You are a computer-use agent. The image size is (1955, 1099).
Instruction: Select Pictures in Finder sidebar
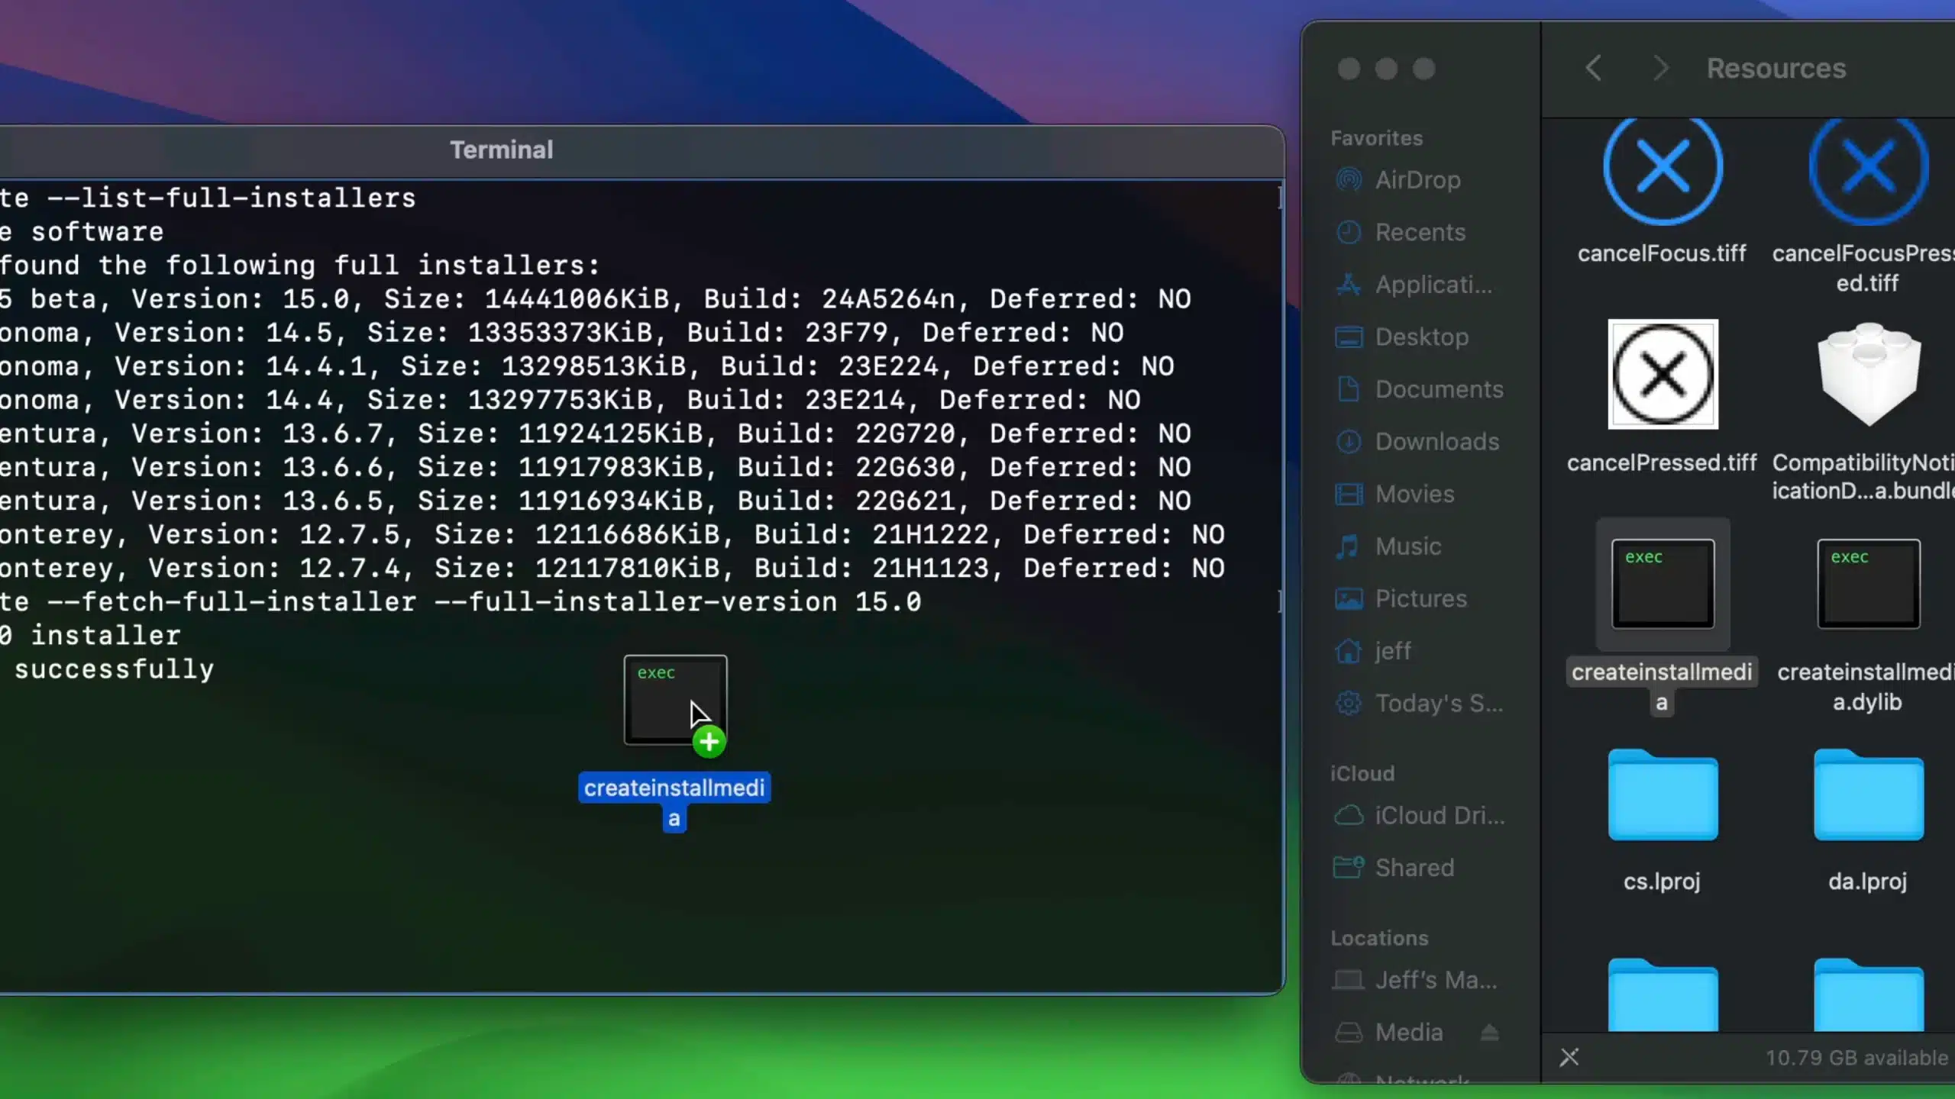[1420, 598]
